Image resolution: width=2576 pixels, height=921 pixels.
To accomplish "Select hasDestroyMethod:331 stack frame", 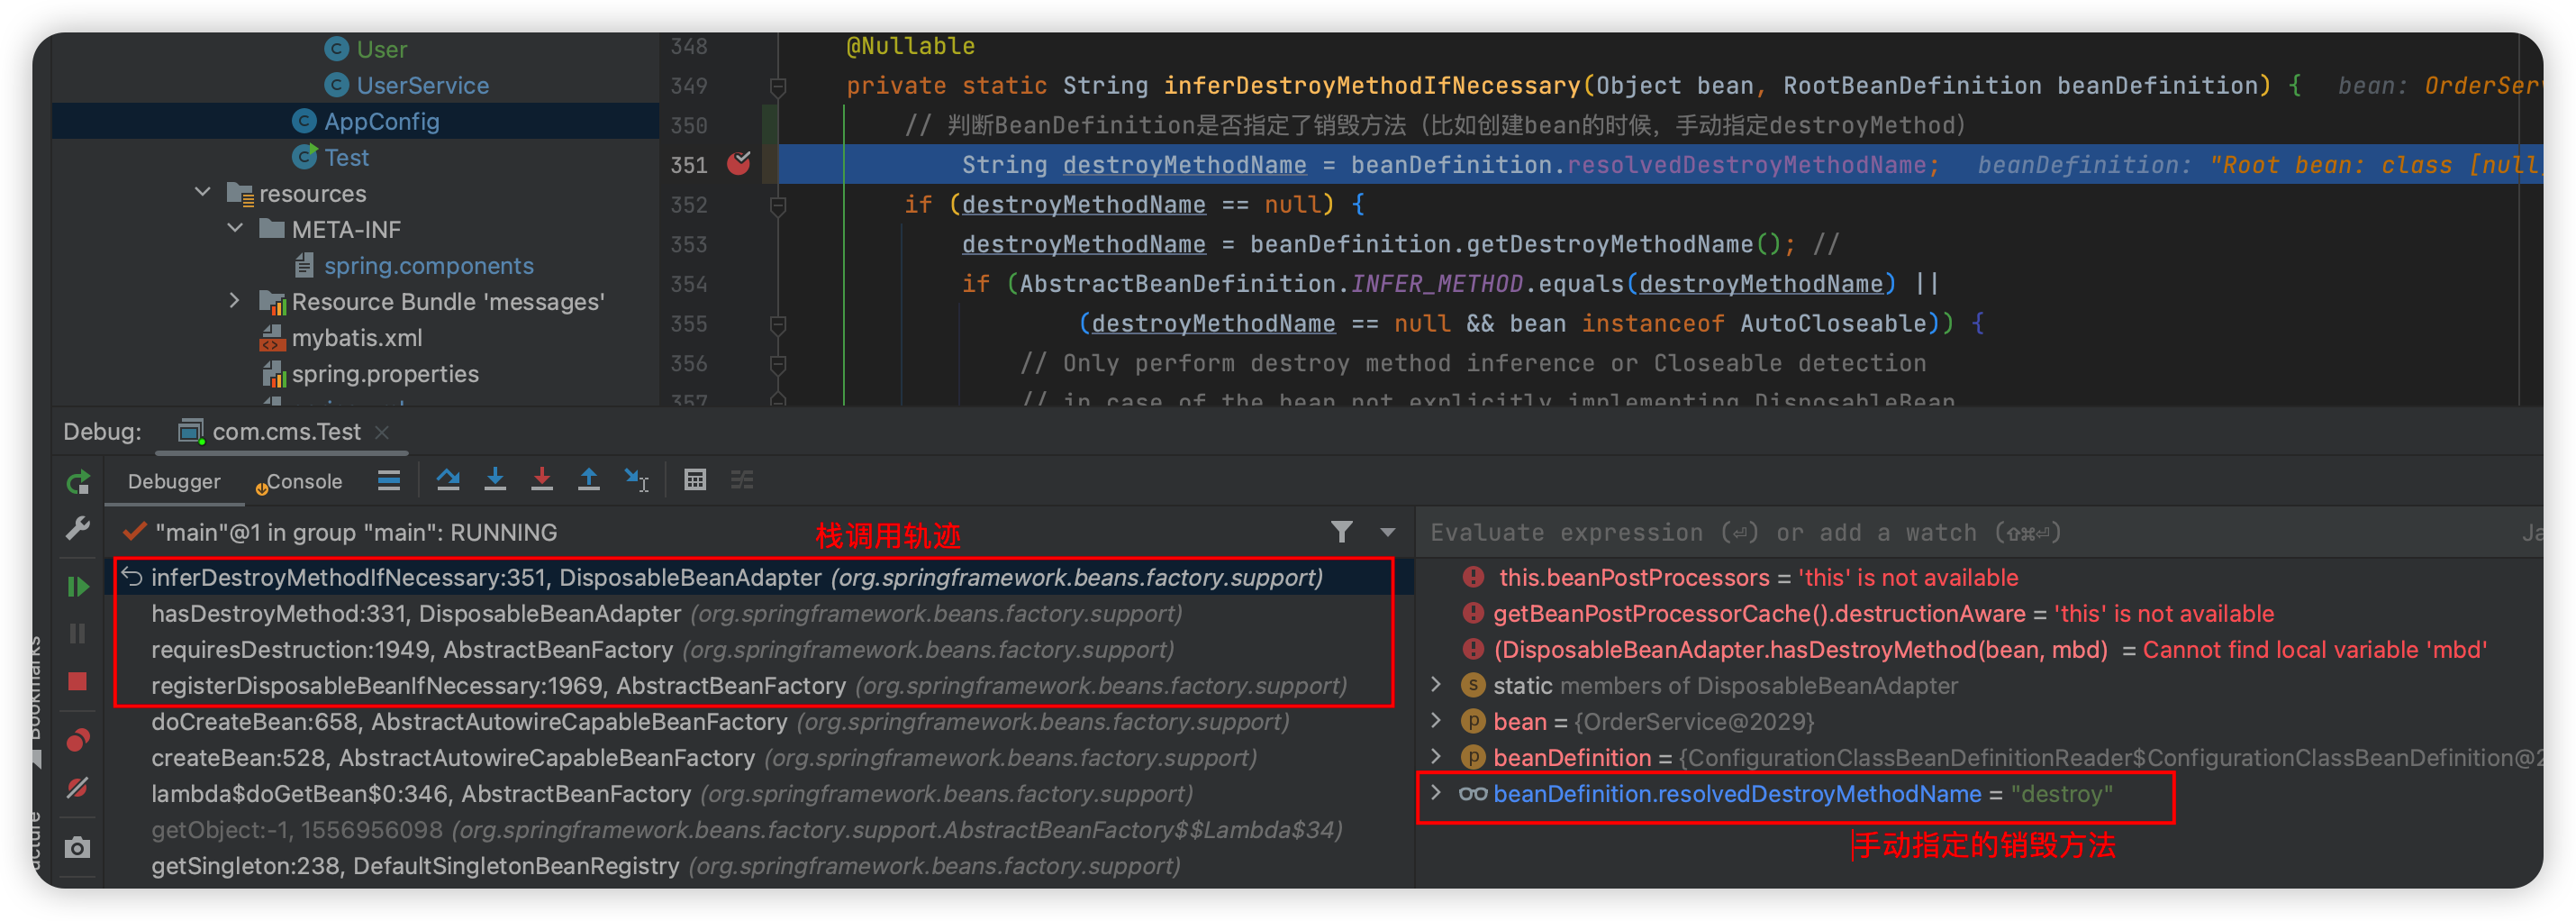I will [760, 613].
